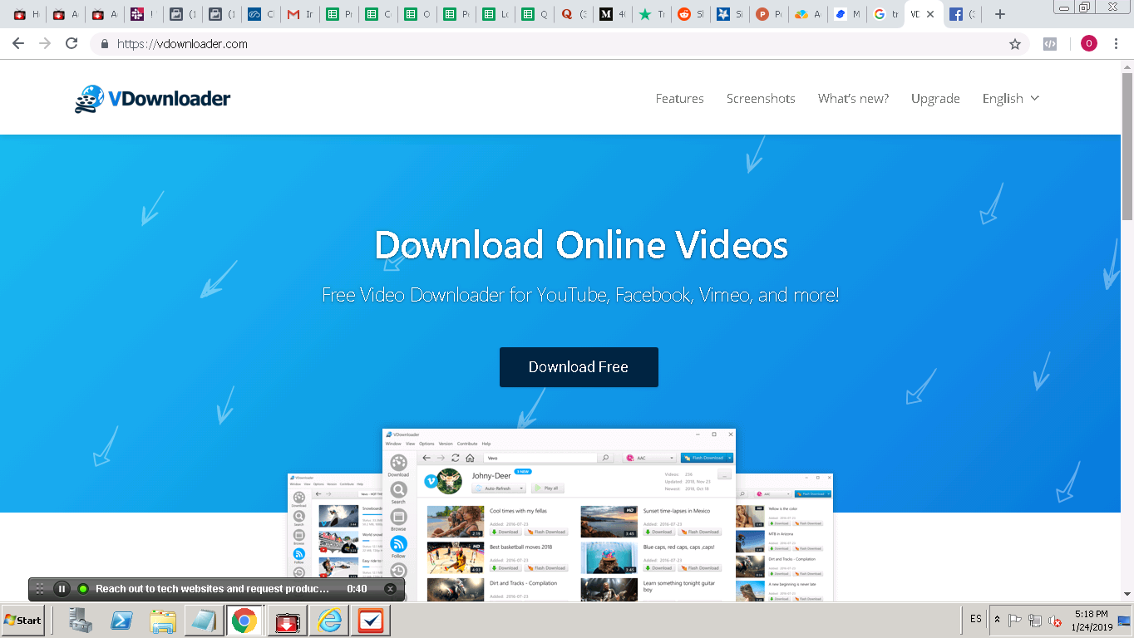Click the VDownloader logo
1134x638 pixels.
[152, 99]
